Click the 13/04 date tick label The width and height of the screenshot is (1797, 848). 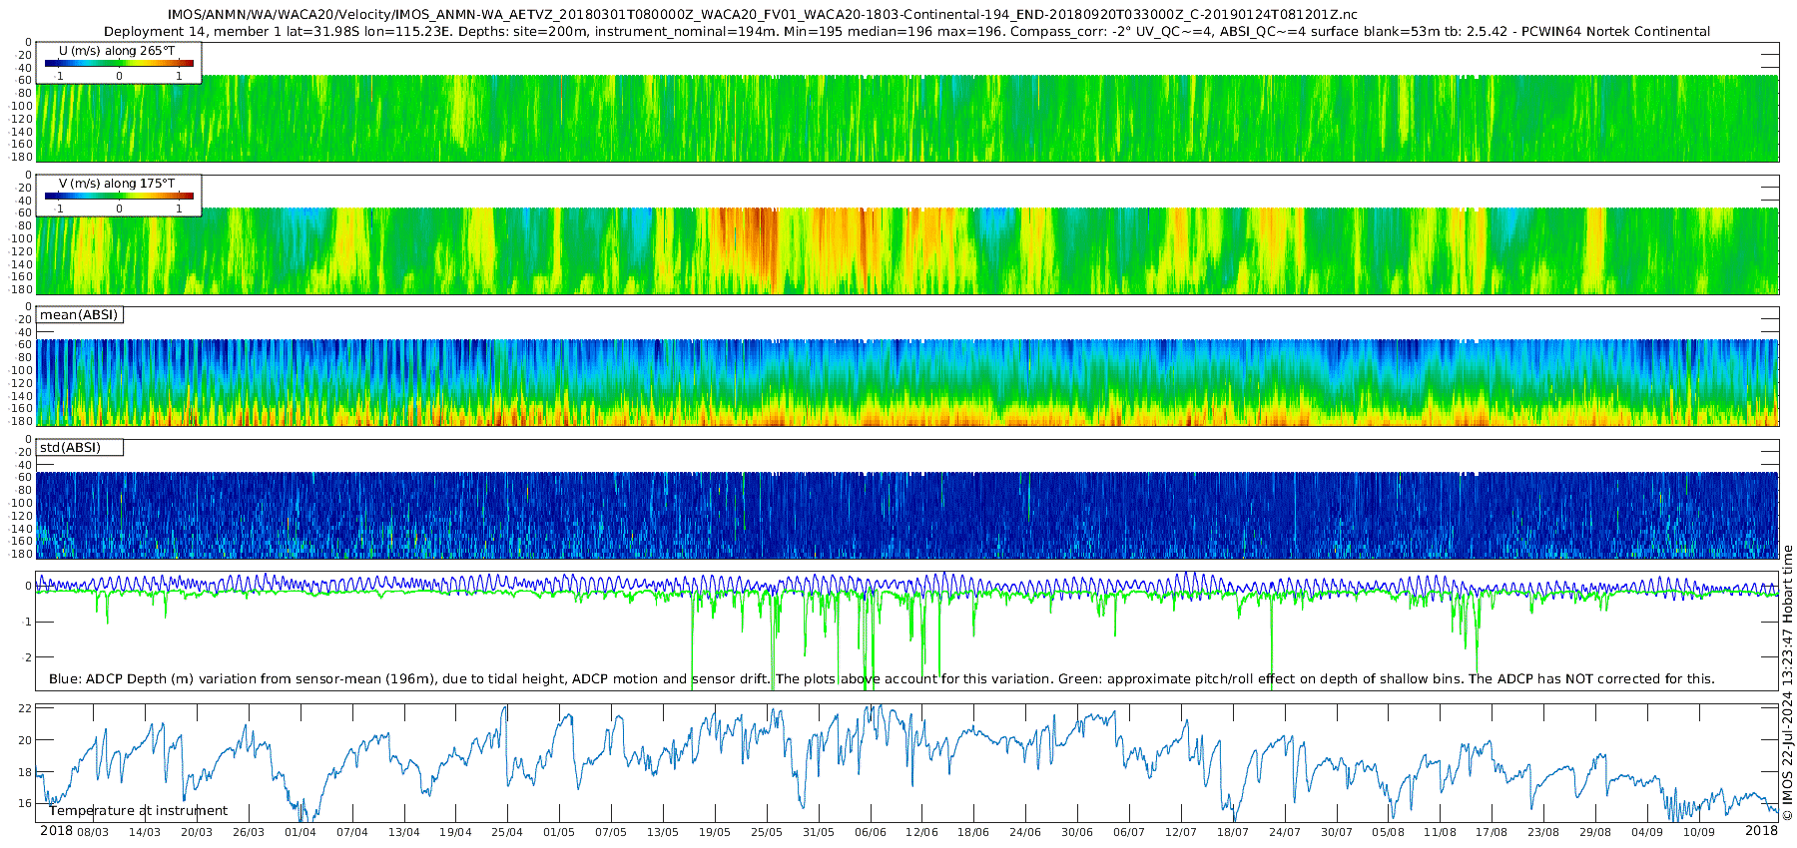tap(404, 832)
